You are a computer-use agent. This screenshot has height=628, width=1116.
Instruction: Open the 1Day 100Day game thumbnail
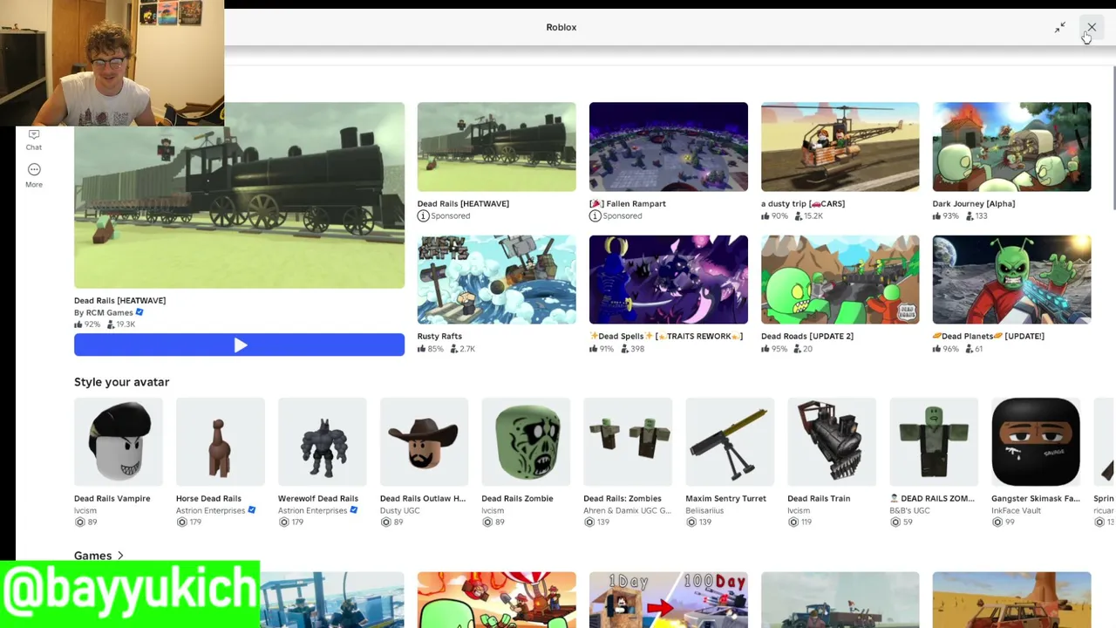point(668,600)
